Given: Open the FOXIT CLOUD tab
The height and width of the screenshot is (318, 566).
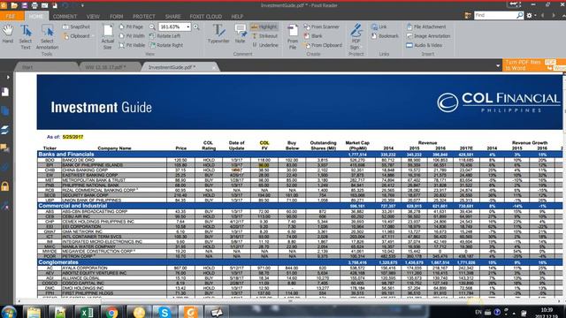Looking at the screenshot, I should 206,16.
